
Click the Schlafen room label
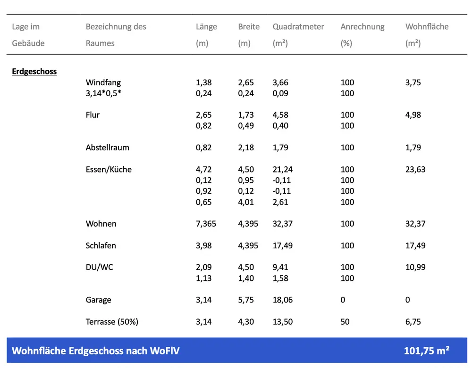(x=101, y=245)
